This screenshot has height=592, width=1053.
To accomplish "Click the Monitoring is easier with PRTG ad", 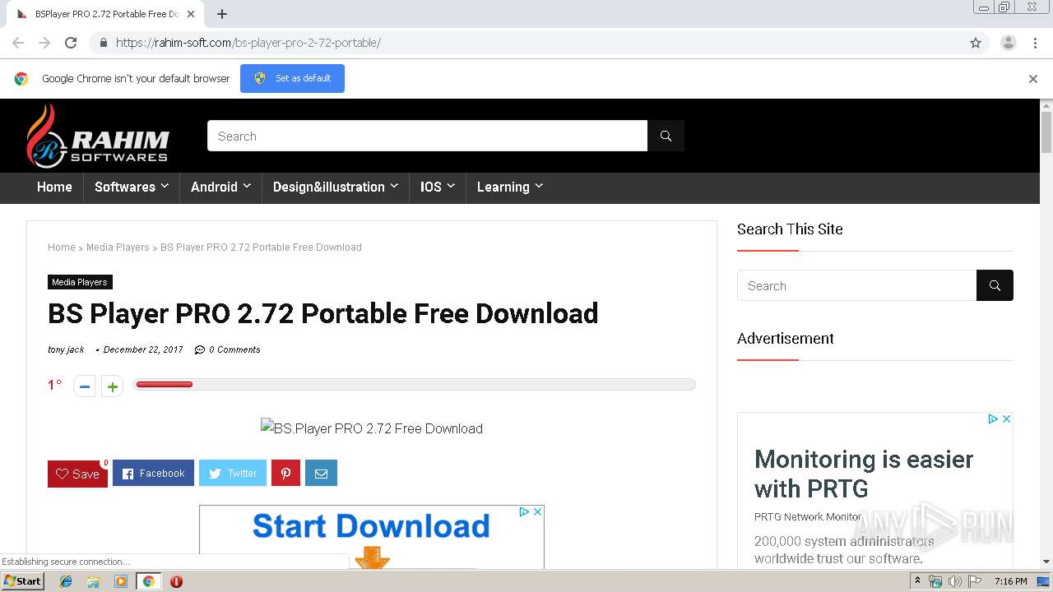I will coord(864,474).
